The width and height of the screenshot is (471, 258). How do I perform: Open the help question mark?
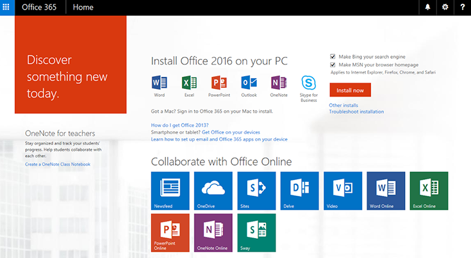click(462, 7)
